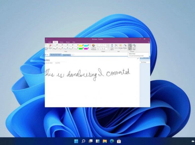This screenshot has width=195, height=145.
Task: Expand the Shapes gallery More arrow
Action: (108, 49)
